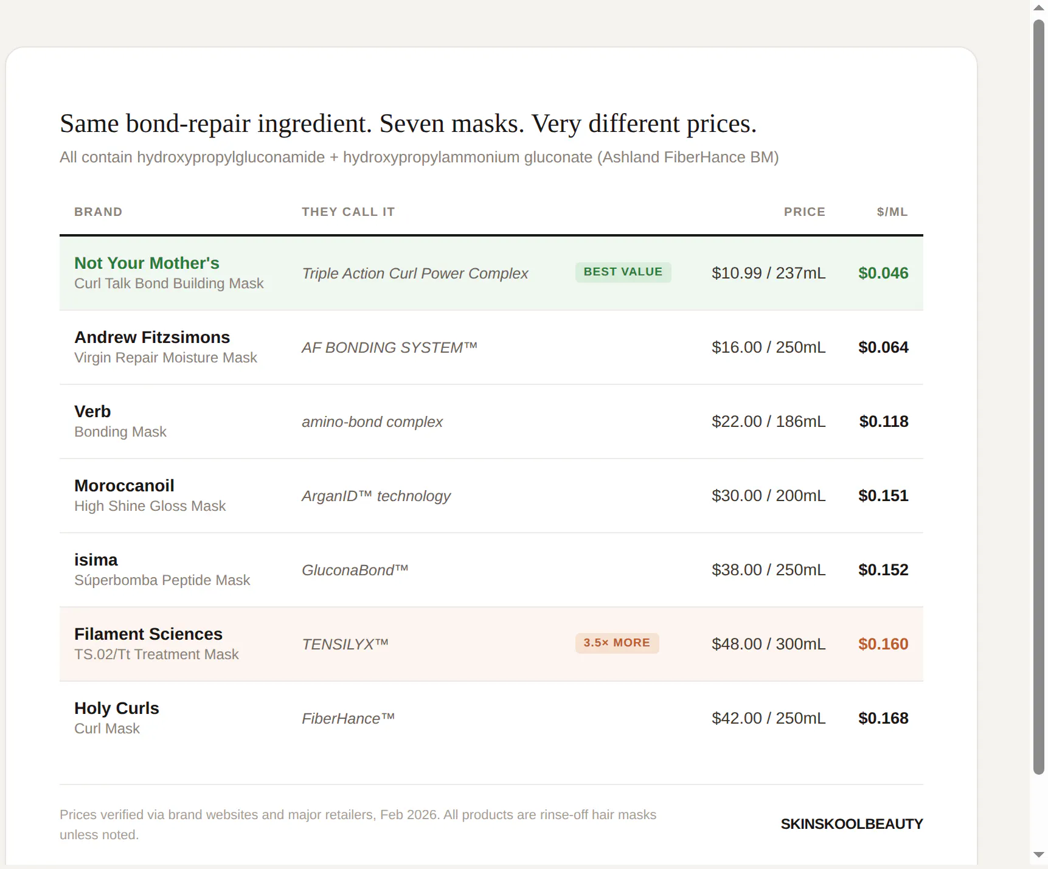The width and height of the screenshot is (1048, 869).
Task: Click the $10.99 / 237mL price
Action: (x=768, y=273)
